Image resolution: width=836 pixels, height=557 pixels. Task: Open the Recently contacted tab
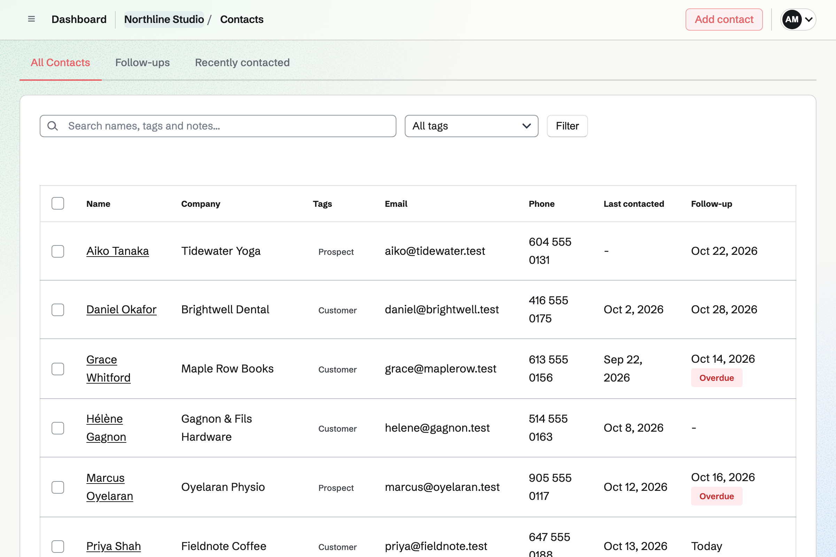point(242,63)
